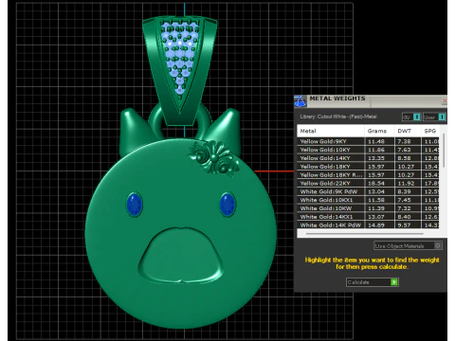Click the Metal Weights scale icon
The width and height of the screenshot is (455, 341).
tap(300, 101)
